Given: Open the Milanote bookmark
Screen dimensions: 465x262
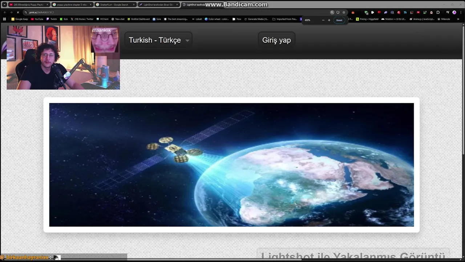Looking at the screenshot, I should [444, 19].
